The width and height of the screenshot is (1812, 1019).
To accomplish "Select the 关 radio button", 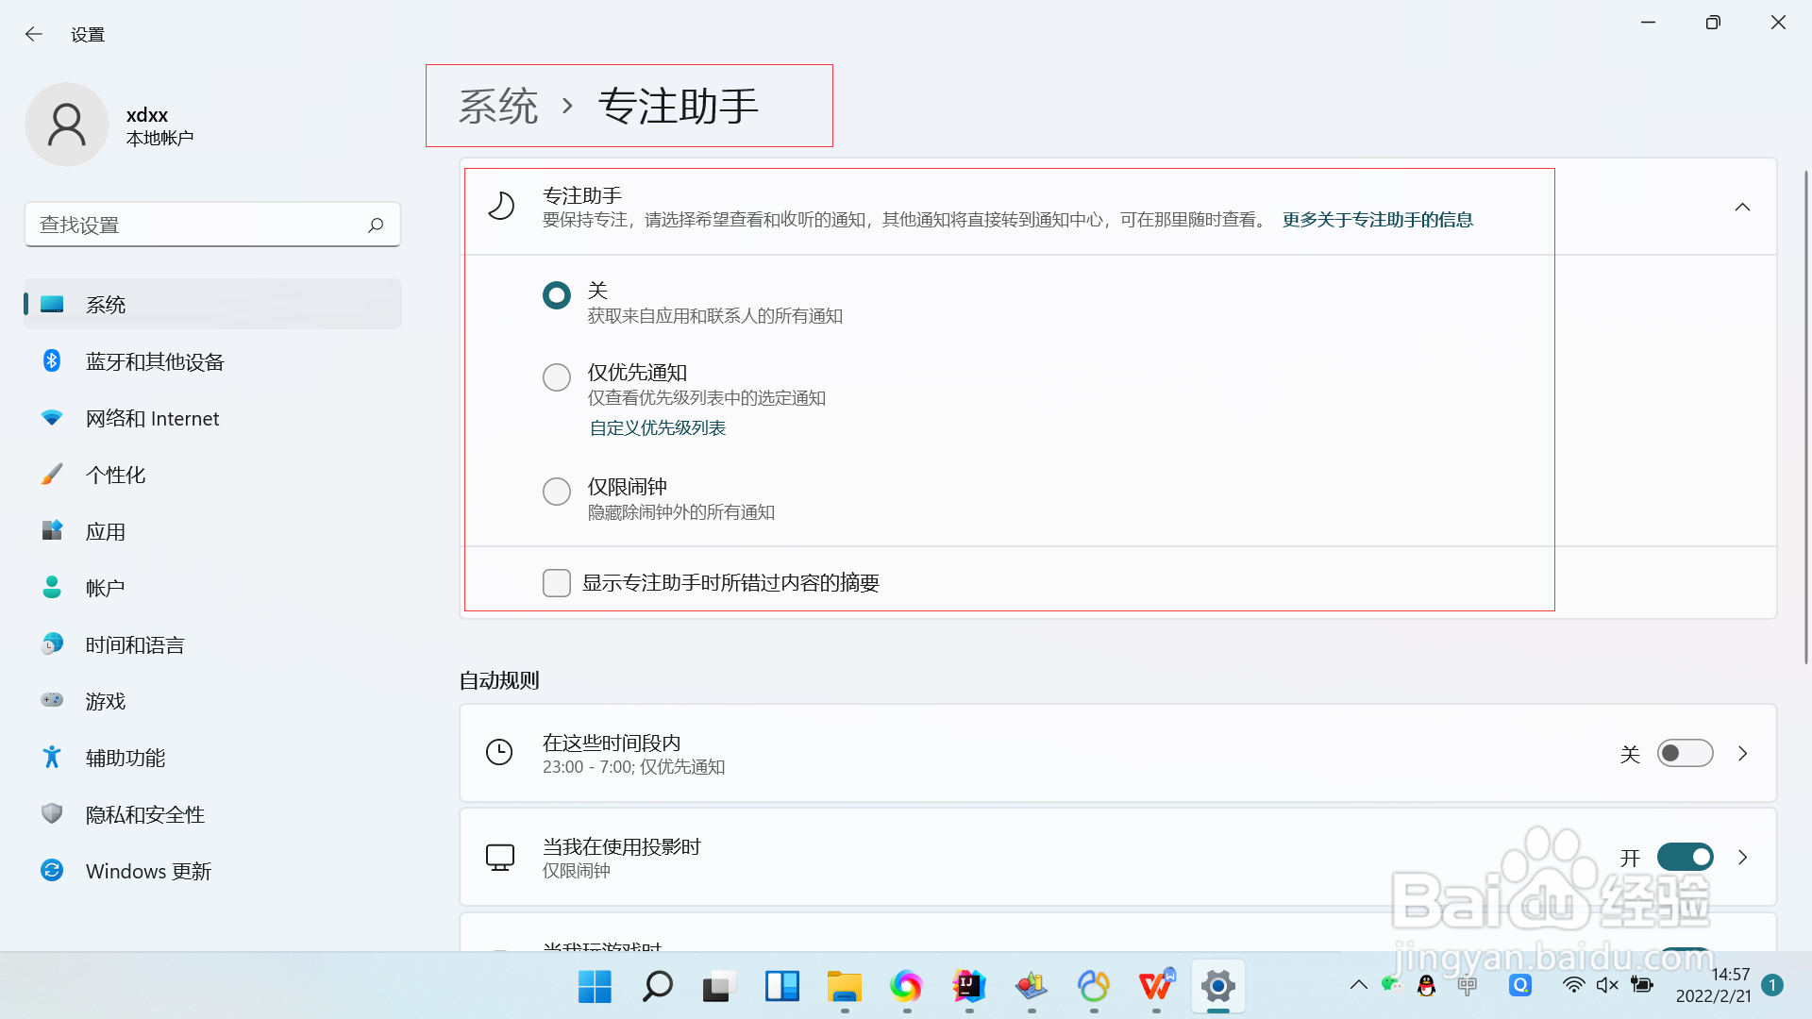I will pyautogui.click(x=557, y=294).
